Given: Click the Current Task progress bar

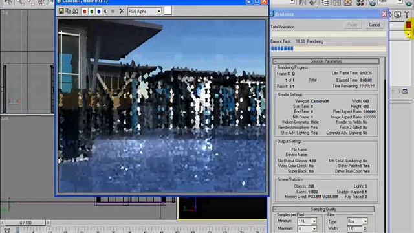Looking at the screenshot, I should point(328,49).
